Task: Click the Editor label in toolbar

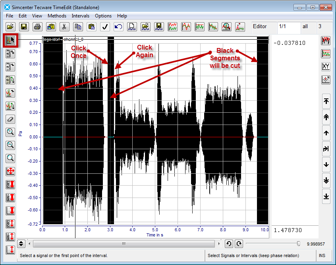Action: pos(260,26)
